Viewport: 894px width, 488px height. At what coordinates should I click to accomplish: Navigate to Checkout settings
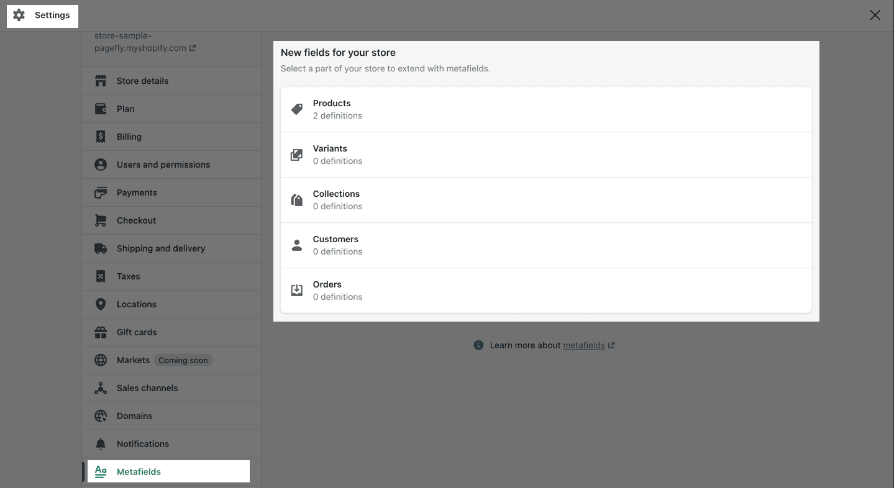tap(171, 220)
